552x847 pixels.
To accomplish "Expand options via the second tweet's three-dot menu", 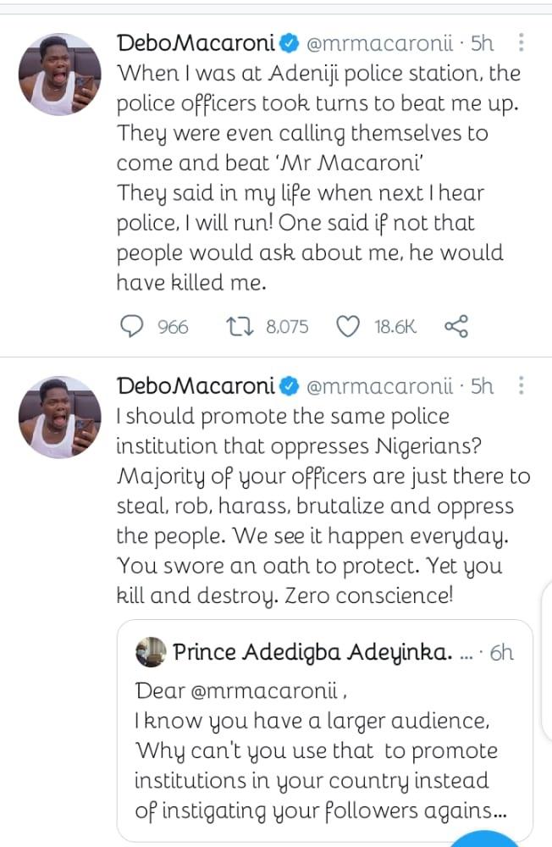I will pyautogui.click(x=522, y=386).
